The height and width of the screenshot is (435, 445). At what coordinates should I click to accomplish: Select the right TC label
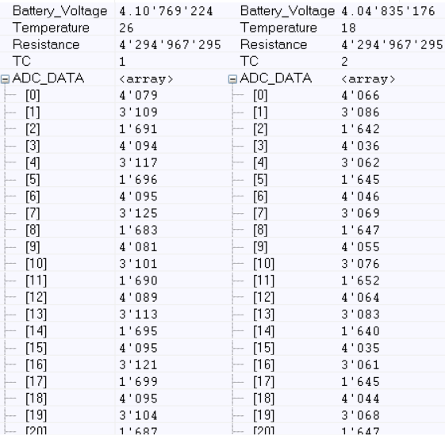click(249, 62)
